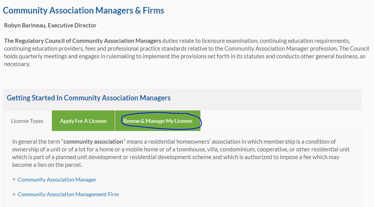Click the Community Association Managers & Firms page title
Image resolution: width=374 pixels, height=207 pixels.
(x=83, y=10)
